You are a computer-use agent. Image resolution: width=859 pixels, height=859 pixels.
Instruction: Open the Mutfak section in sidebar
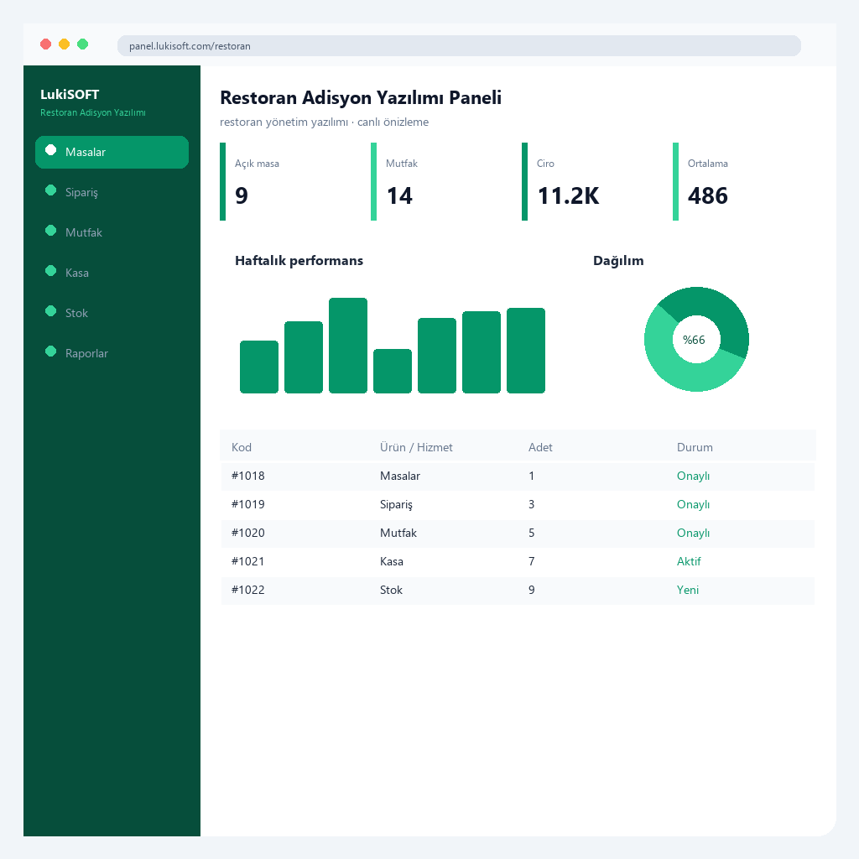112,233
